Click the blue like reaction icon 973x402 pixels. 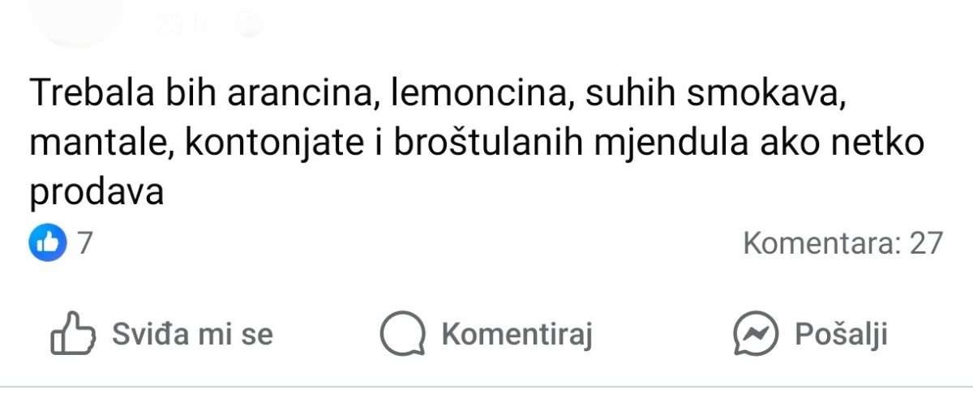click(48, 243)
